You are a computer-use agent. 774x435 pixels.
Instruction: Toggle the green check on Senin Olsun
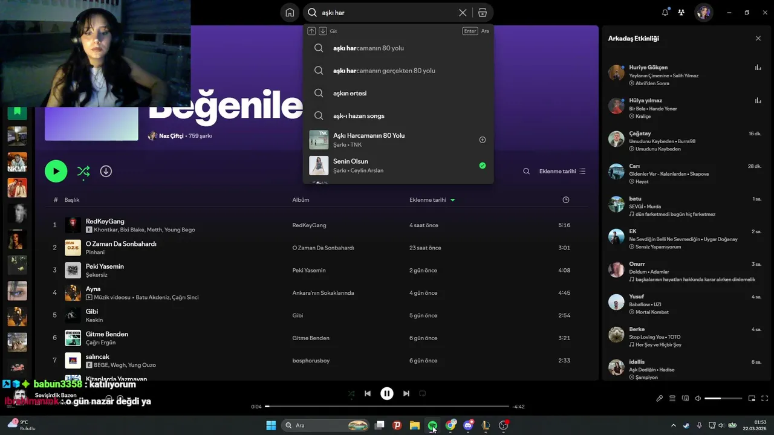click(x=483, y=165)
